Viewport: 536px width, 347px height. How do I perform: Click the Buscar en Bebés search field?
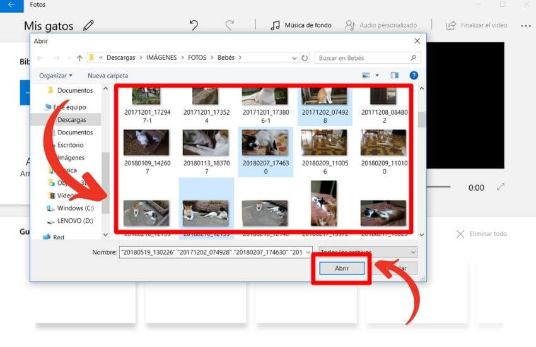368,58
